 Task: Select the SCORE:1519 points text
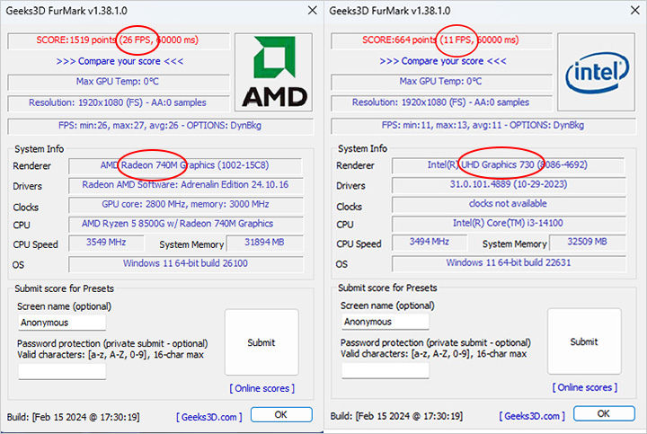coord(75,40)
